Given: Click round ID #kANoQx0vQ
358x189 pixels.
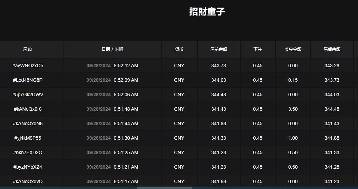Looking at the screenshot, I should click(28, 181).
